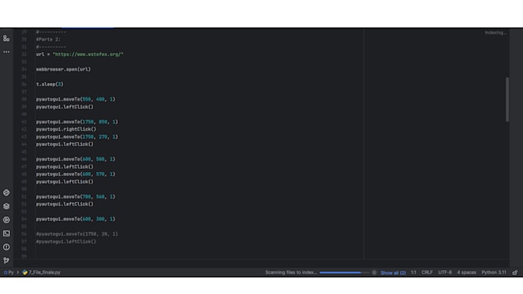Click the moveTo(700, 560, 1) line

(75, 197)
